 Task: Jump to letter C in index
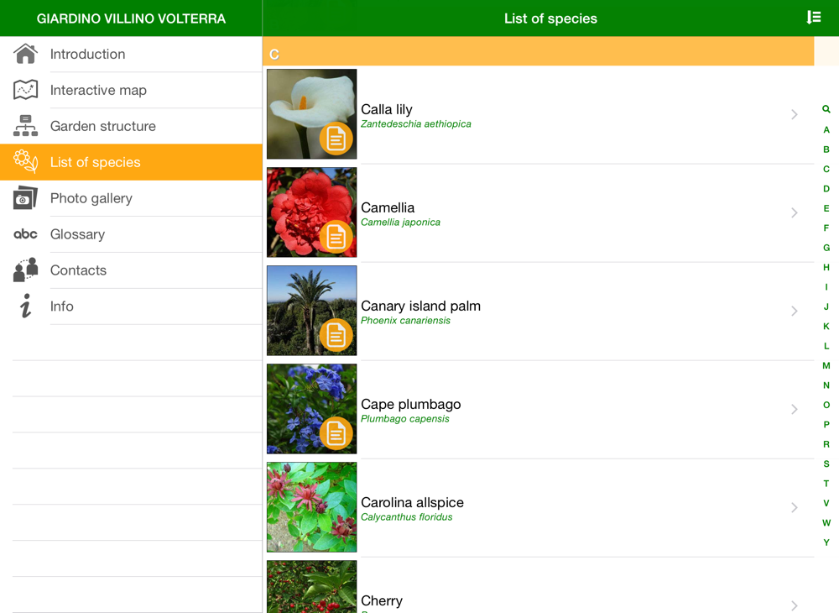pyautogui.click(x=826, y=169)
